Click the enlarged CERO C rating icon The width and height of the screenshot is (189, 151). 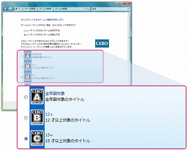point(37,138)
